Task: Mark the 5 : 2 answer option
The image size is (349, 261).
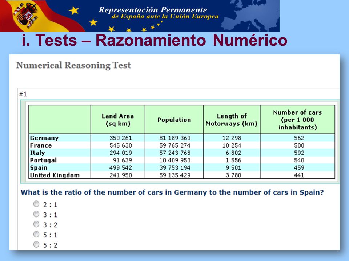Action: coord(36,244)
